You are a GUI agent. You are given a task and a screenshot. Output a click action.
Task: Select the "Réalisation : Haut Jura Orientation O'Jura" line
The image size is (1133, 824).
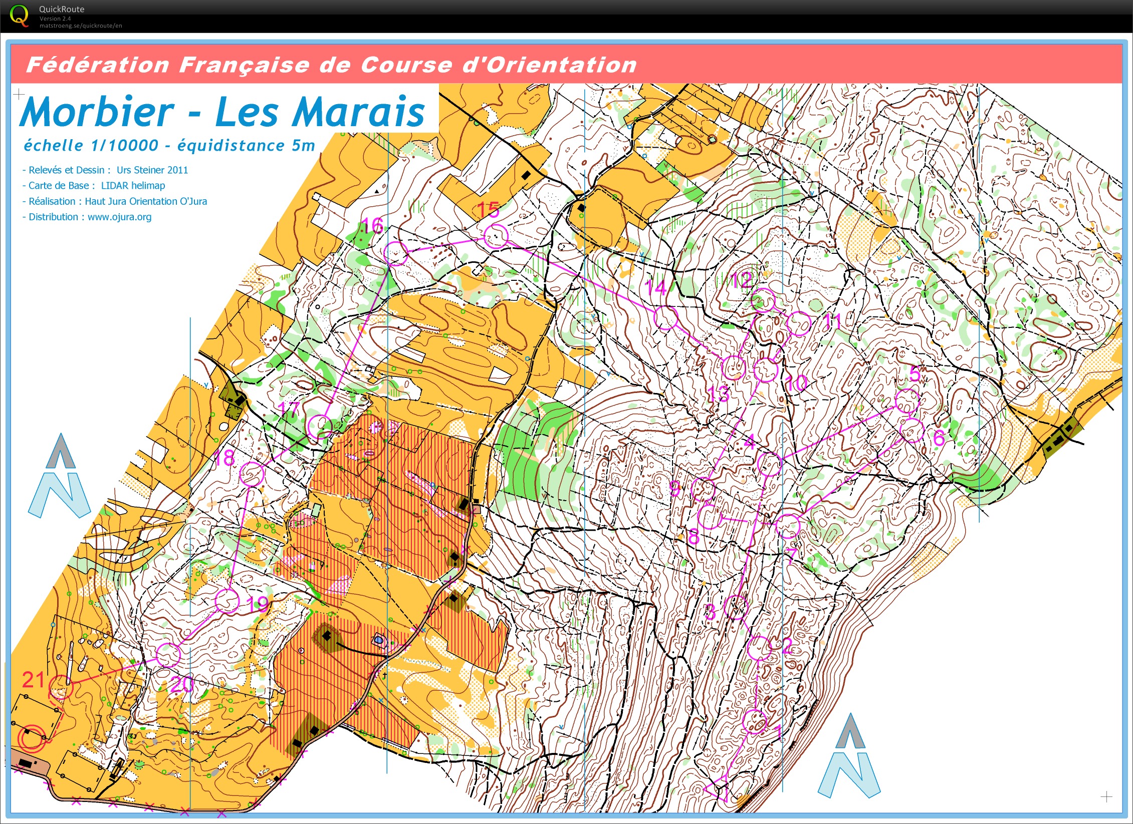tap(115, 201)
